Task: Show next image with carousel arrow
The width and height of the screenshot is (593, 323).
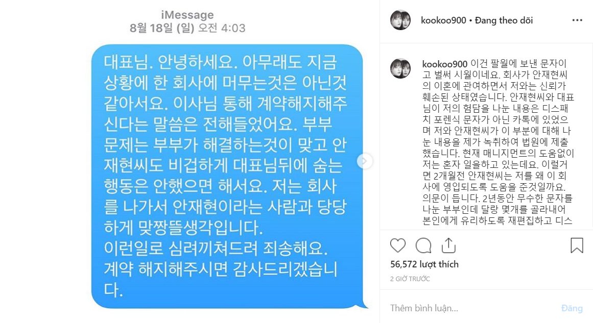Action: point(364,161)
